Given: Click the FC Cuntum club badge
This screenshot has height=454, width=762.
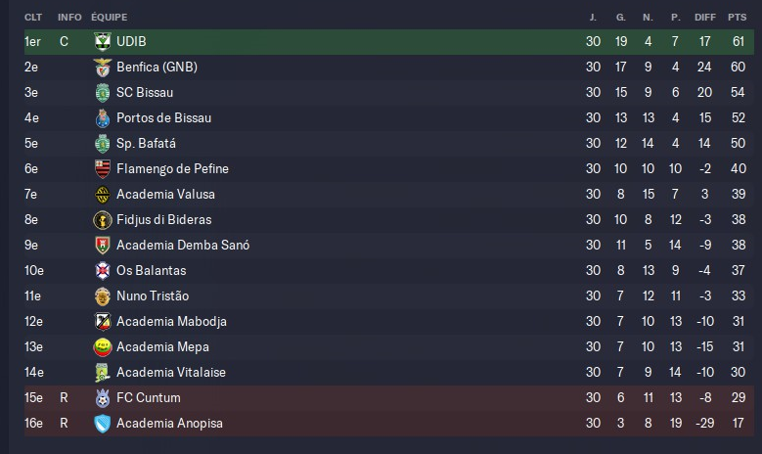Looking at the screenshot, I should 103,397.
